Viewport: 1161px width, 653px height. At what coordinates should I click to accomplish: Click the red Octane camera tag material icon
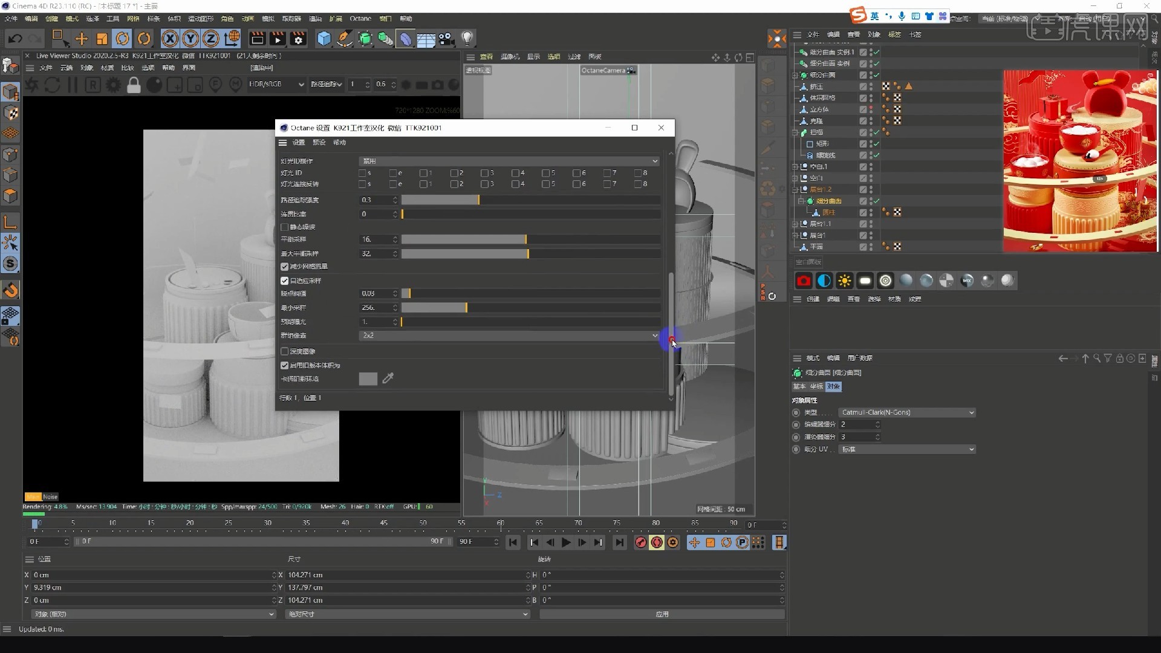(x=804, y=281)
